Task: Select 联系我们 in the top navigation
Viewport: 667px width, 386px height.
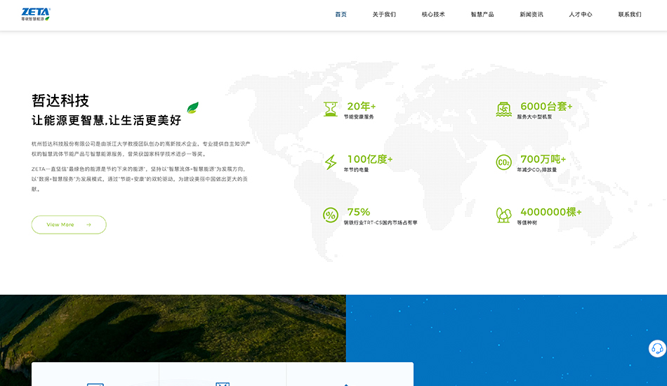Action: 630,15
